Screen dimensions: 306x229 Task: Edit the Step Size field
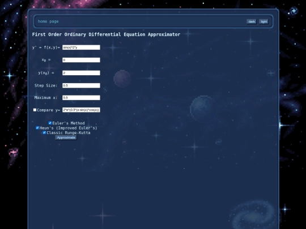pos(81,85)
